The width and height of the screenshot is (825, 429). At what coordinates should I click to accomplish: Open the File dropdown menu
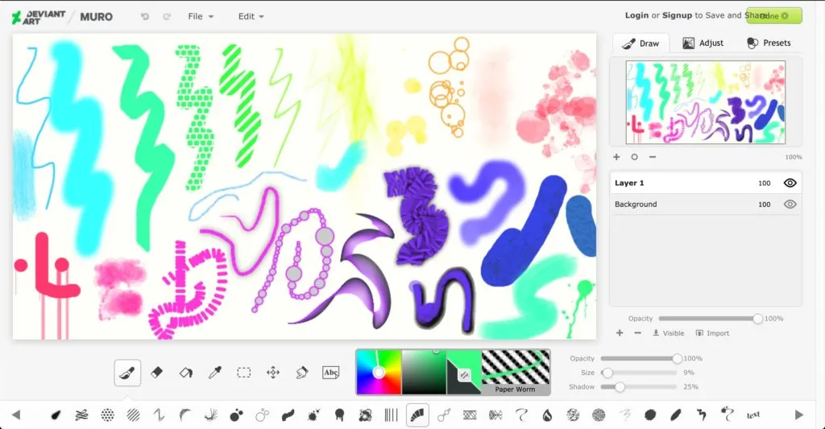(x=201, y=16)
